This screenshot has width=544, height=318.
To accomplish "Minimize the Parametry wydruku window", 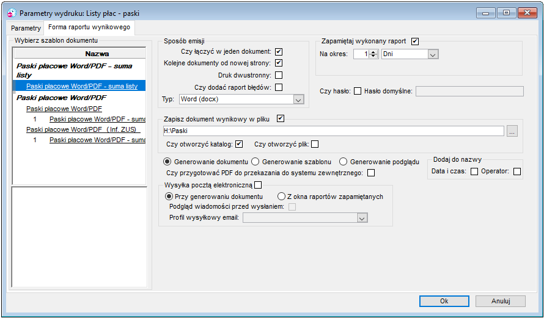I will click(x=486, y=13).
